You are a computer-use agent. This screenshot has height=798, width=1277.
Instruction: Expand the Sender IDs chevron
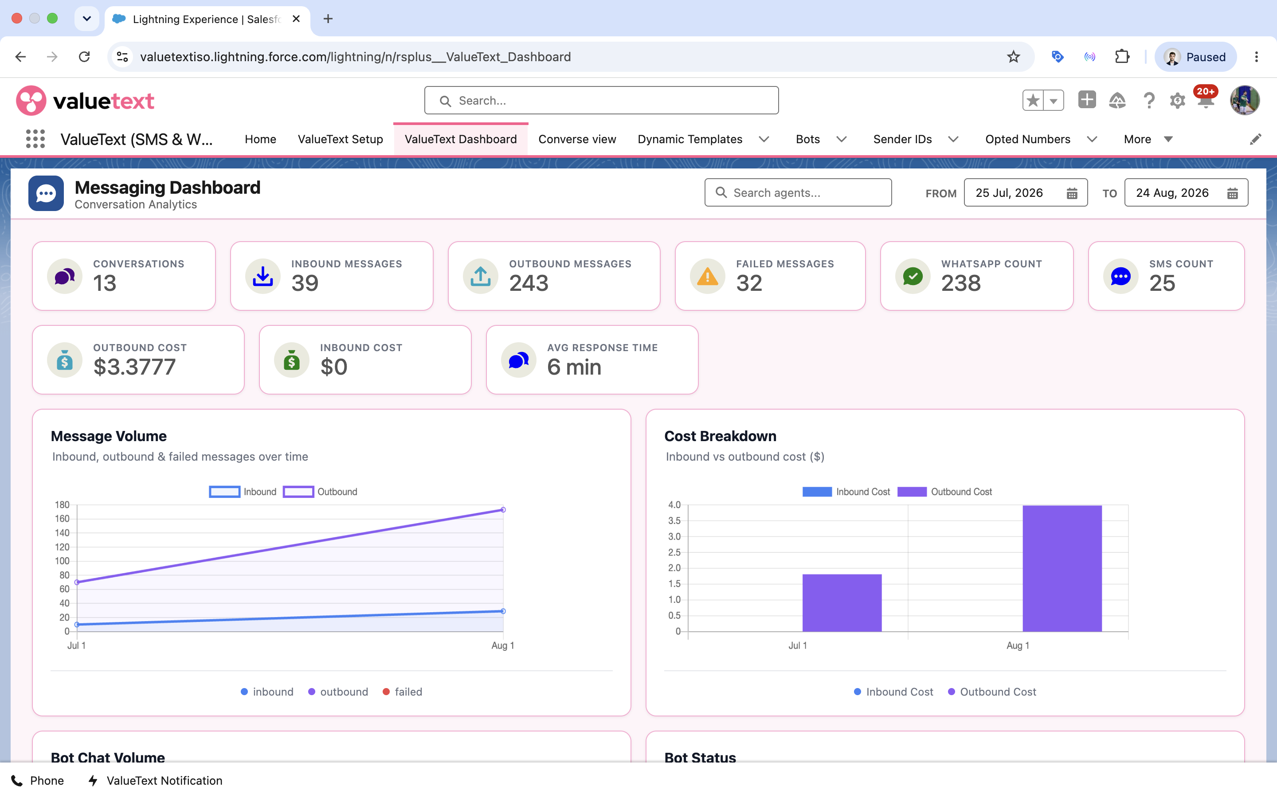click(x=953, y=139)
